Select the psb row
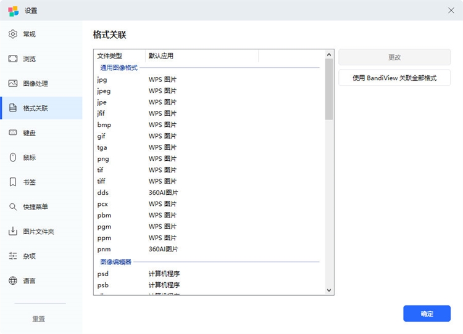The width and height of the screenshot is (463, 334). (x=209, y=285)
